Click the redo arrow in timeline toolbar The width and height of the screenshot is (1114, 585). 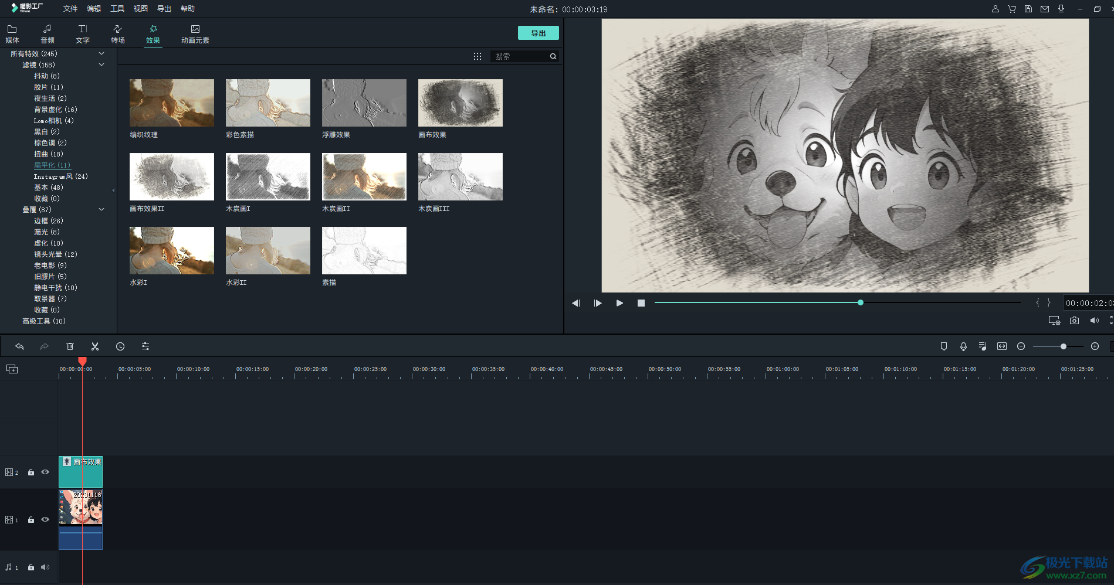pos(45,346)
